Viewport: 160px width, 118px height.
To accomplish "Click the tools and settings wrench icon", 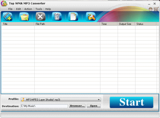I will pos(91,16).
